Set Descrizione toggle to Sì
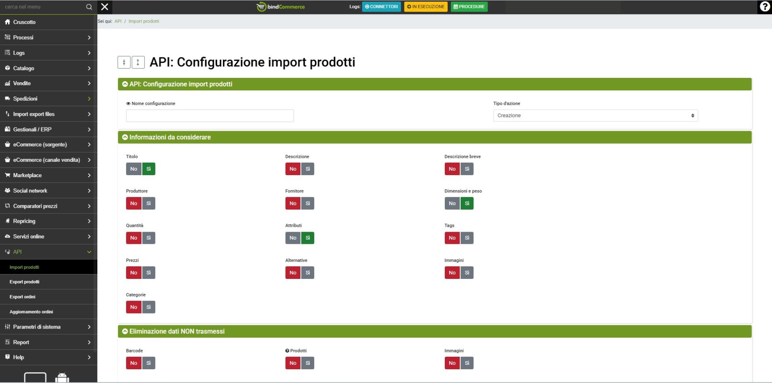The image size is (772, 383). tap(307, 169)
